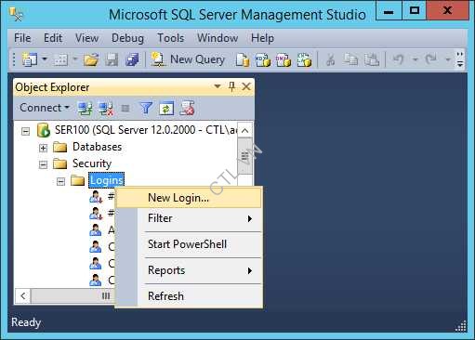The width and height of the screenshot is (475, 340).
Task: Open the Edit menu
Action: pyautogui.click(x=53, y=38)
